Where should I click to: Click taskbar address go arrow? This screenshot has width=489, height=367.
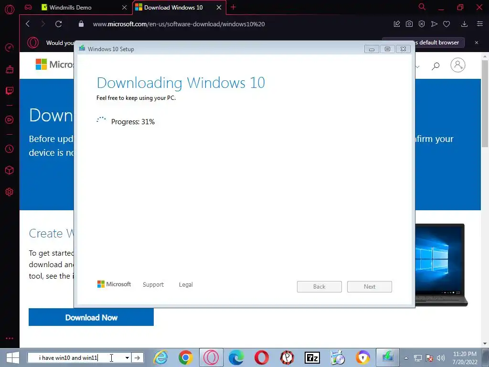(137, 357)
